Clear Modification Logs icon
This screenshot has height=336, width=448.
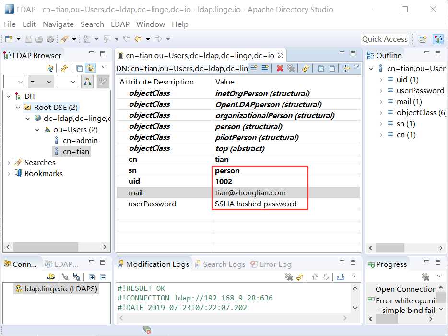[289, 277]
